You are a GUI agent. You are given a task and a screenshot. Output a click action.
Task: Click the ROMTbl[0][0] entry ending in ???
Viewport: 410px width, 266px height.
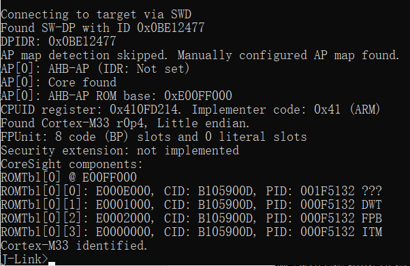click(191, 191)
